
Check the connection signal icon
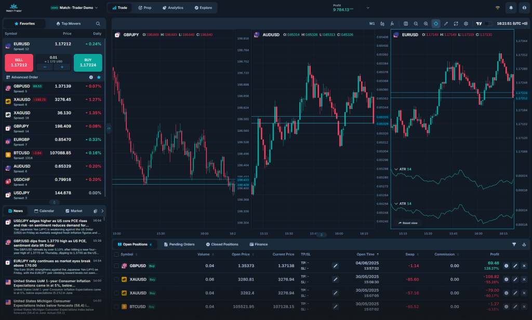tap(498, 8)
